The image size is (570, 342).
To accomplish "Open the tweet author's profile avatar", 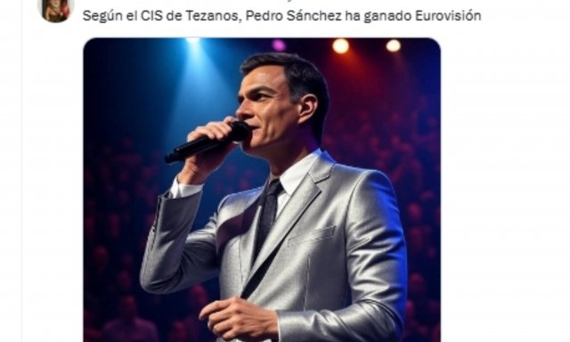I will click(55, 10).
